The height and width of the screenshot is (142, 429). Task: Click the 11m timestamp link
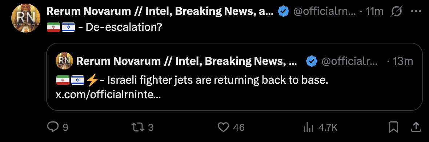click(x=374, y=12)
